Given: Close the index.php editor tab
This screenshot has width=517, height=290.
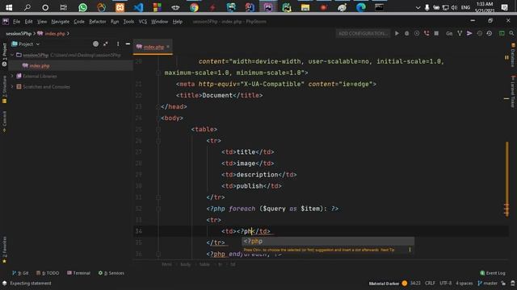Looking at the screenshot, I should (x=168, y=47).
